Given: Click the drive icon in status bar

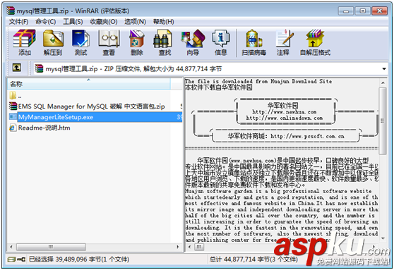Looking at the screenshot, I should 11,259.
